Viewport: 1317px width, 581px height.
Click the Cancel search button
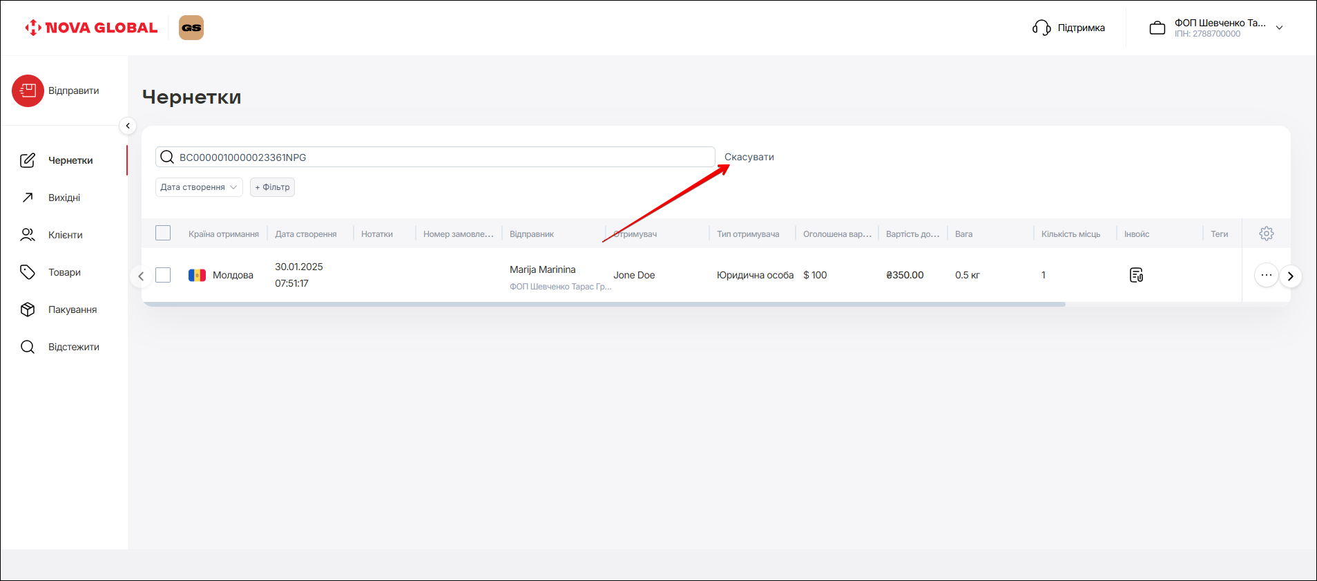click(x=749, y=157)
